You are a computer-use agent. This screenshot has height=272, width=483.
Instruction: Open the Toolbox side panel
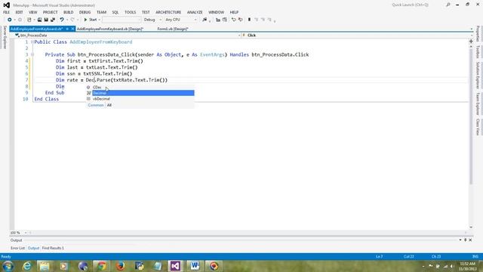click(x=478, y=51)
